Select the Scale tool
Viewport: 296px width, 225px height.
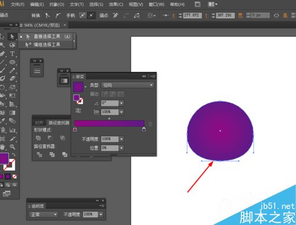click(x=12, y=87)
